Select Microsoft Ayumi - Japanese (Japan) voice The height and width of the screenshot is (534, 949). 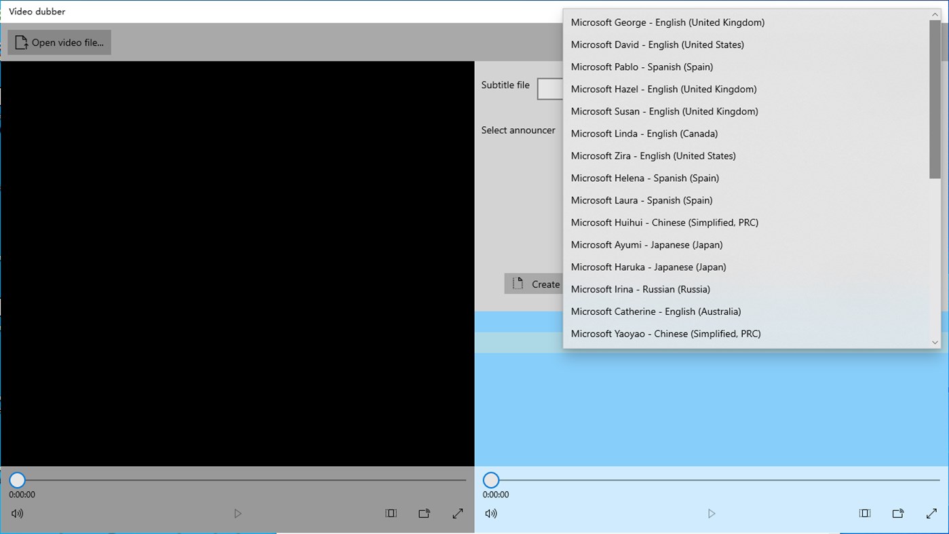(x=646, y=244)
